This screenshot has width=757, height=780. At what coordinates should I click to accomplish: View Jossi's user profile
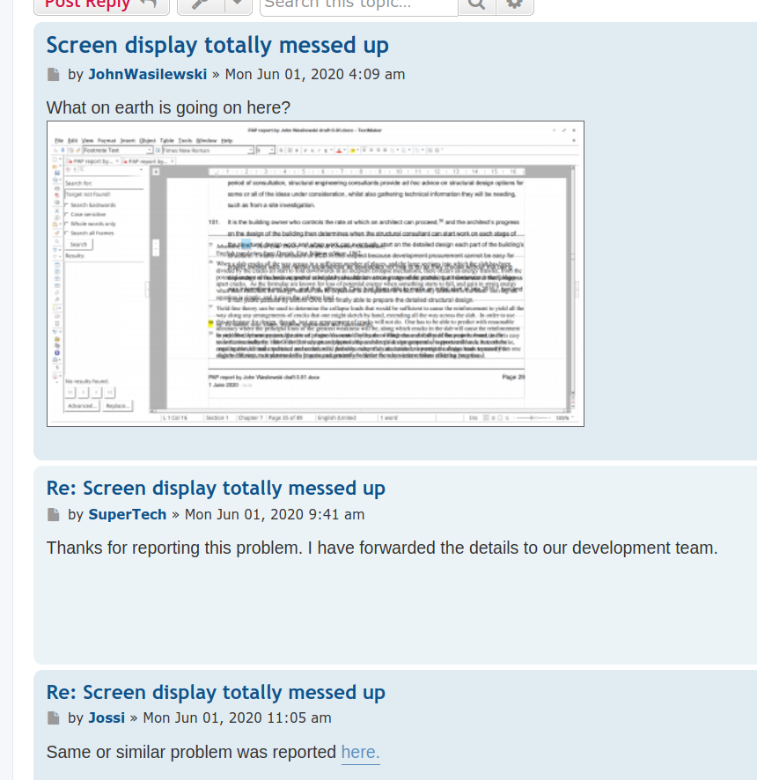(x=107, y=719)
